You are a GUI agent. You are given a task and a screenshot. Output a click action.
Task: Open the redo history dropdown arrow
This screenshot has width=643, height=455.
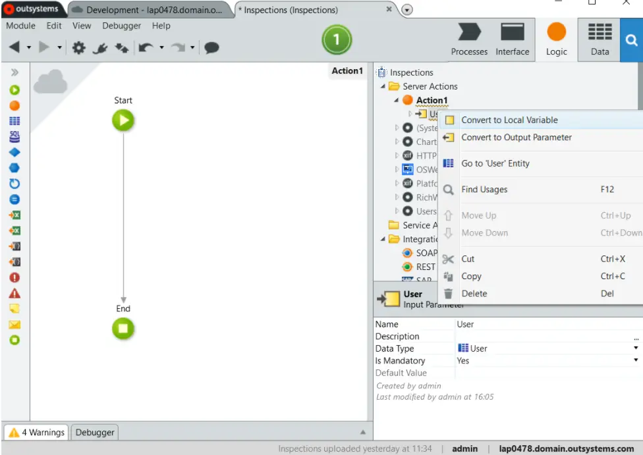192,47
